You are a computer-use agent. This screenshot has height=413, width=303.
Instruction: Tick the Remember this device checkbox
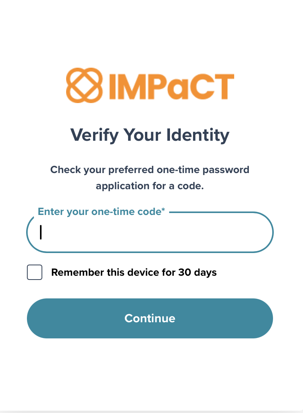coord(35,272)
